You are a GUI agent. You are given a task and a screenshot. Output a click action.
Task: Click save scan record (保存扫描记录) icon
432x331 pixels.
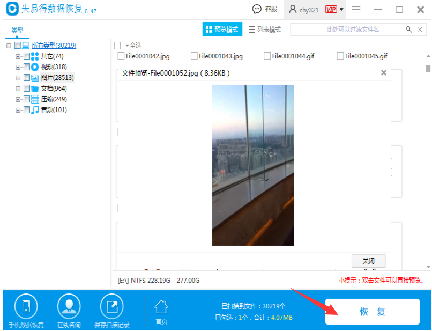(111, 306)
